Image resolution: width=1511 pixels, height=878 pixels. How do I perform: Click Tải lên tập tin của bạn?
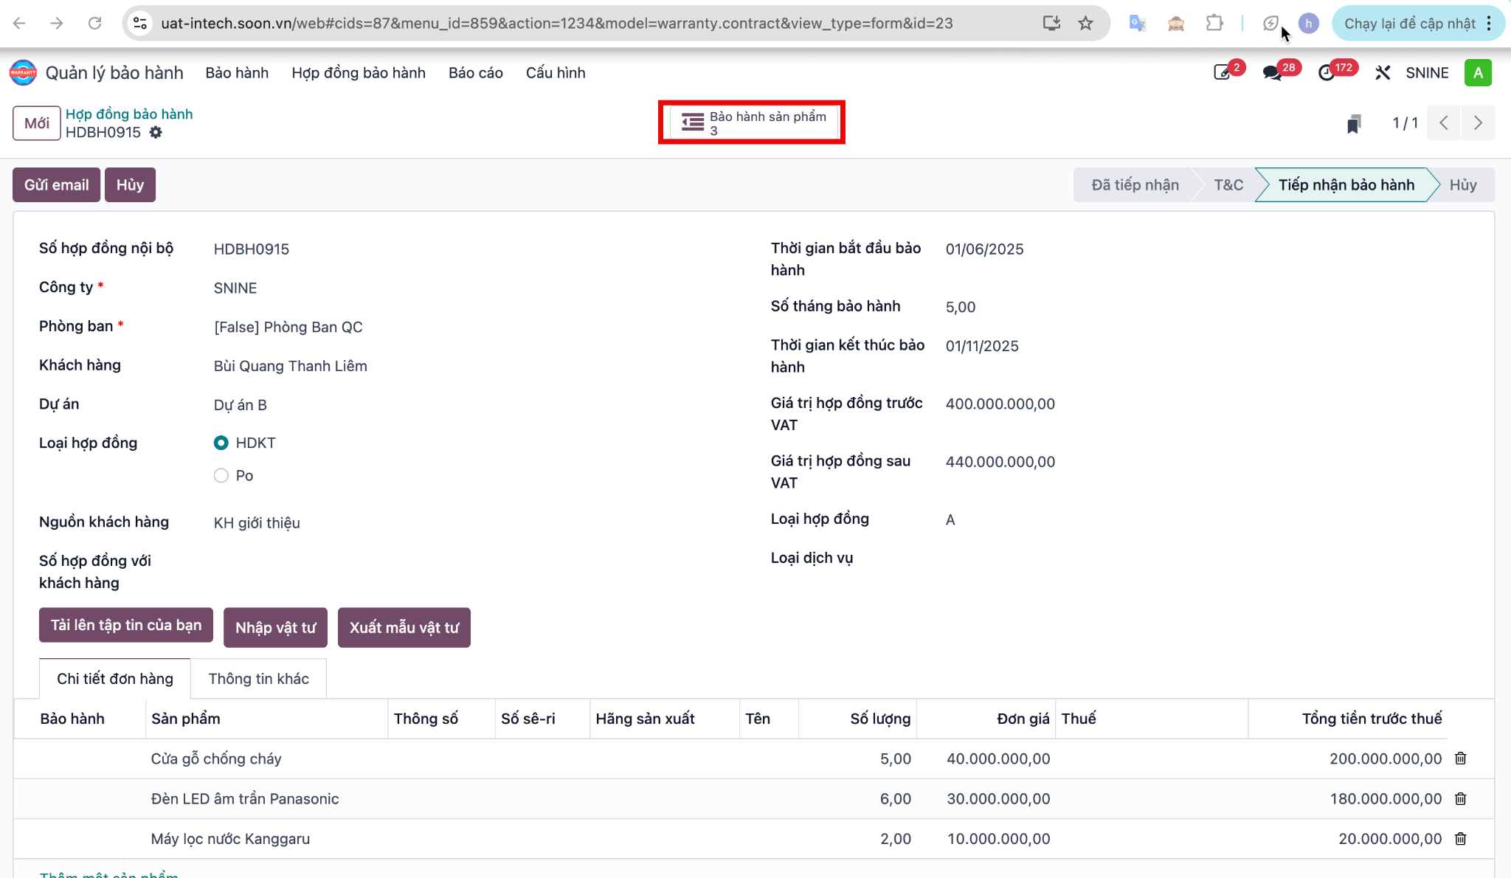tap(126, 625)
